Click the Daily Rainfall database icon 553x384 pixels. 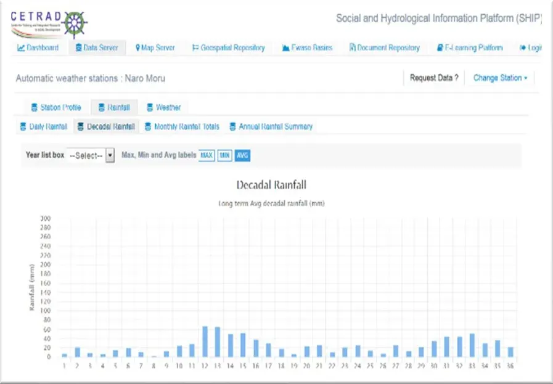point(23,126)
